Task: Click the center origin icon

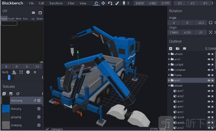Action: [211, 32]
